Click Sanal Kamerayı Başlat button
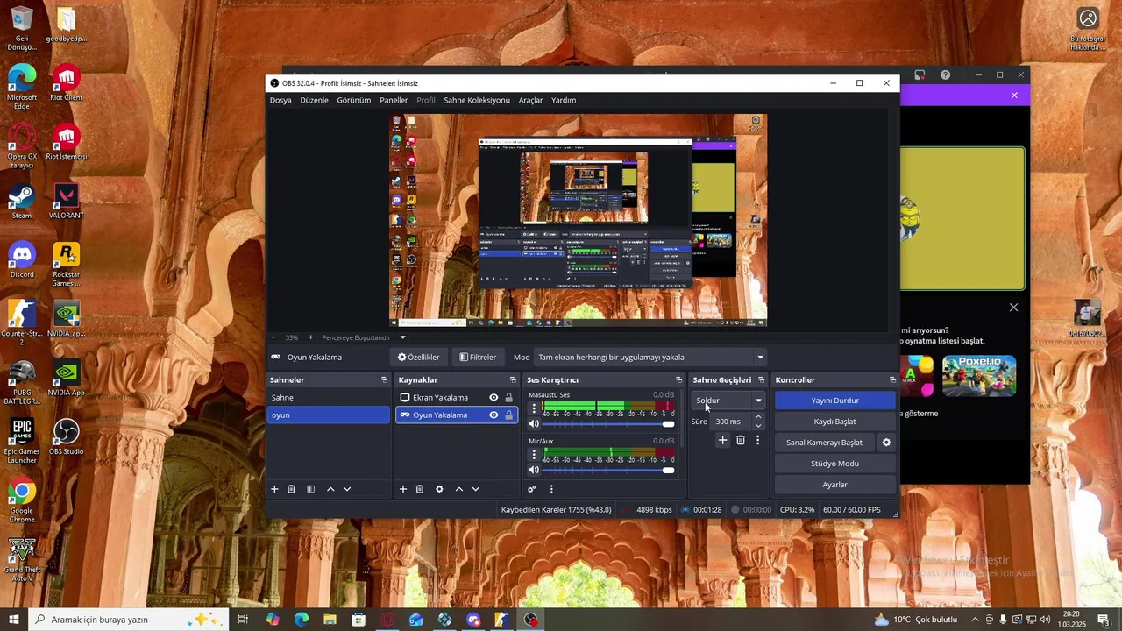This screenshot has width=1122, height=631. (824, 443)
